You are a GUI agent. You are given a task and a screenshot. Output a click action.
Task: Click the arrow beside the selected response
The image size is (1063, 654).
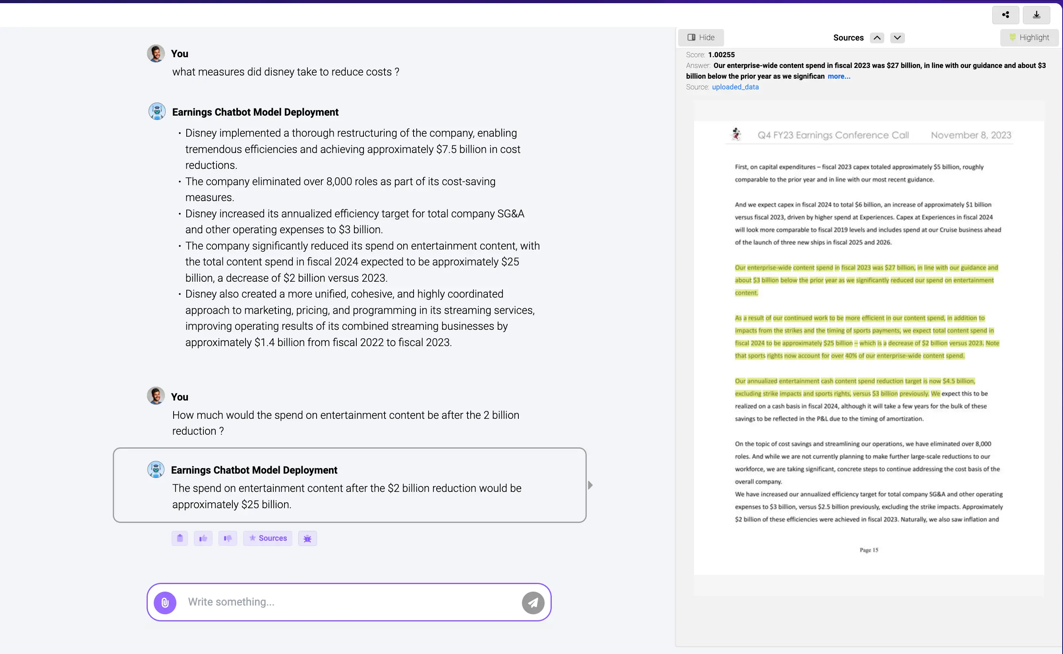(590, 485)
